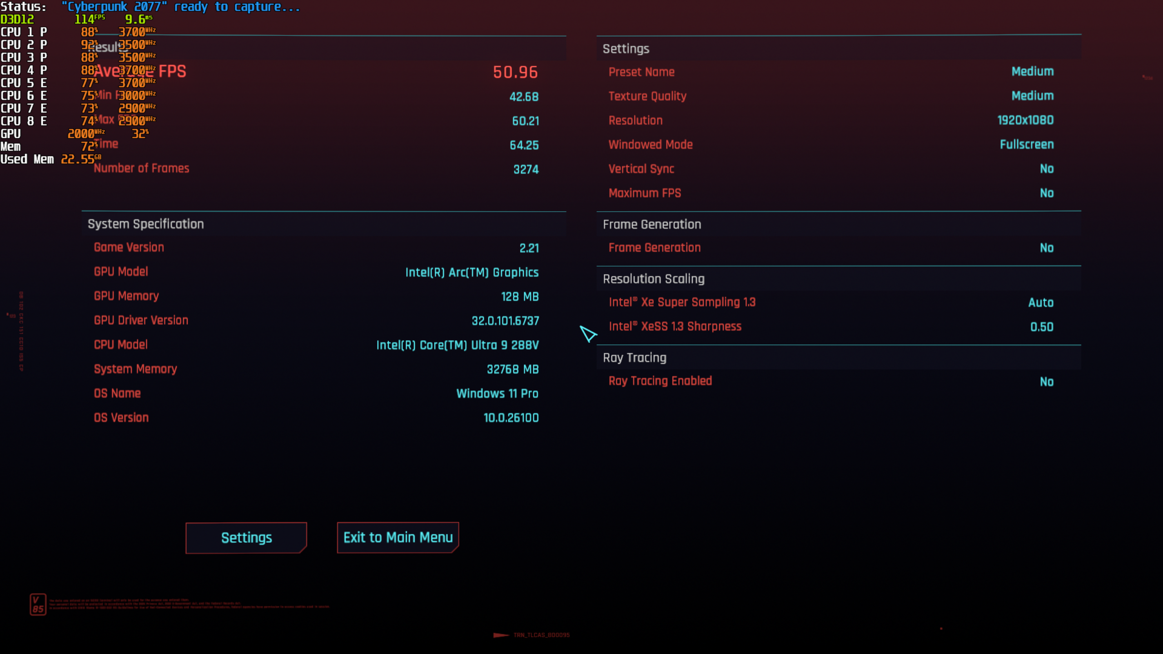Image resolution: width=1163 pixels, height=654 pixels.
Task: Click the Number of Frames label
Action: click(x=141, y=168)
